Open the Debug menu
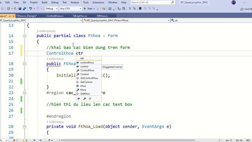This screenshot has width=252, height=142. (55, 2)
